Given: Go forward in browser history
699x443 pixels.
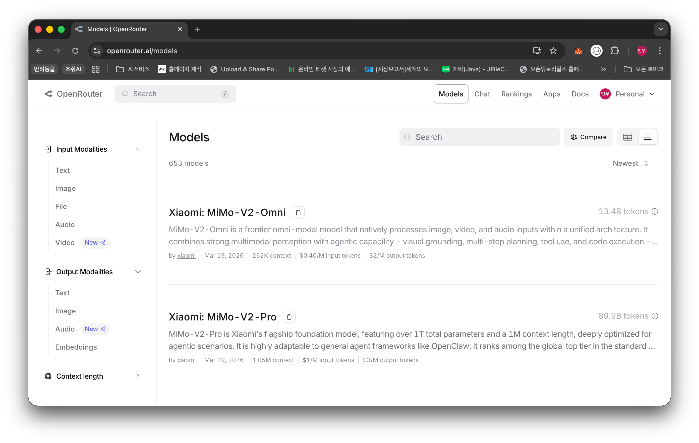Looking at the screenshot, I should 57,51.
